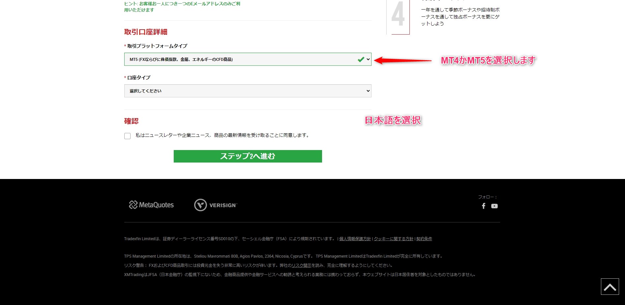Click the scroll-to-top arrow icon
Screen dimensions: 625x305
[610, 287]
